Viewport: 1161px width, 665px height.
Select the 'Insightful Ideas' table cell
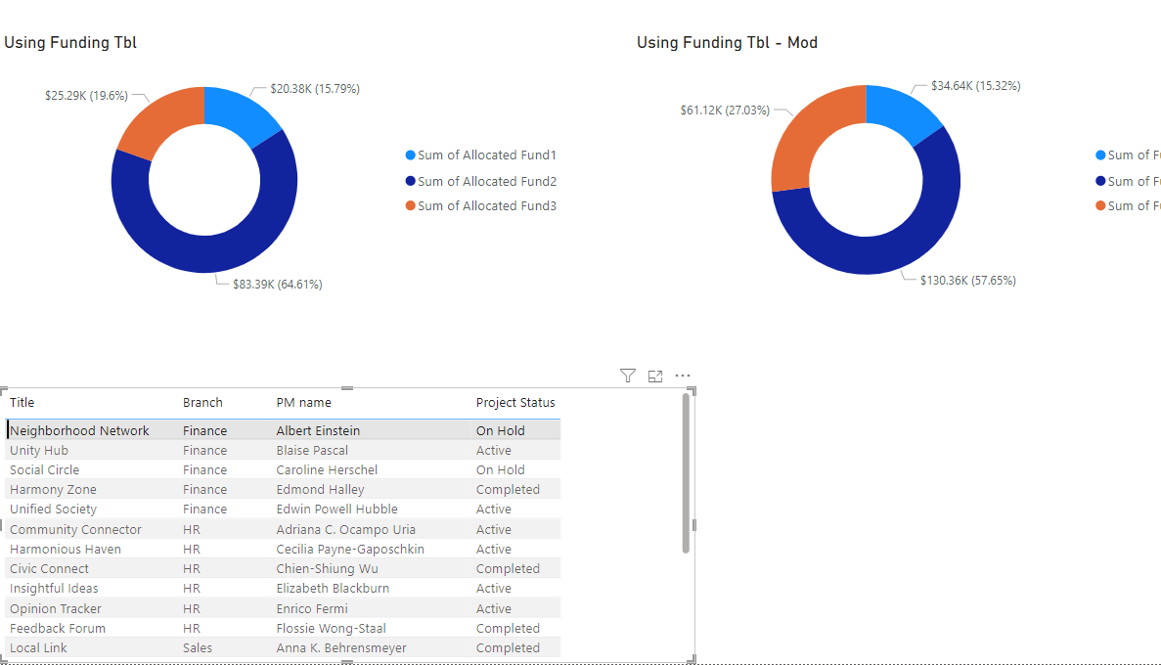(x=54, y=588)
